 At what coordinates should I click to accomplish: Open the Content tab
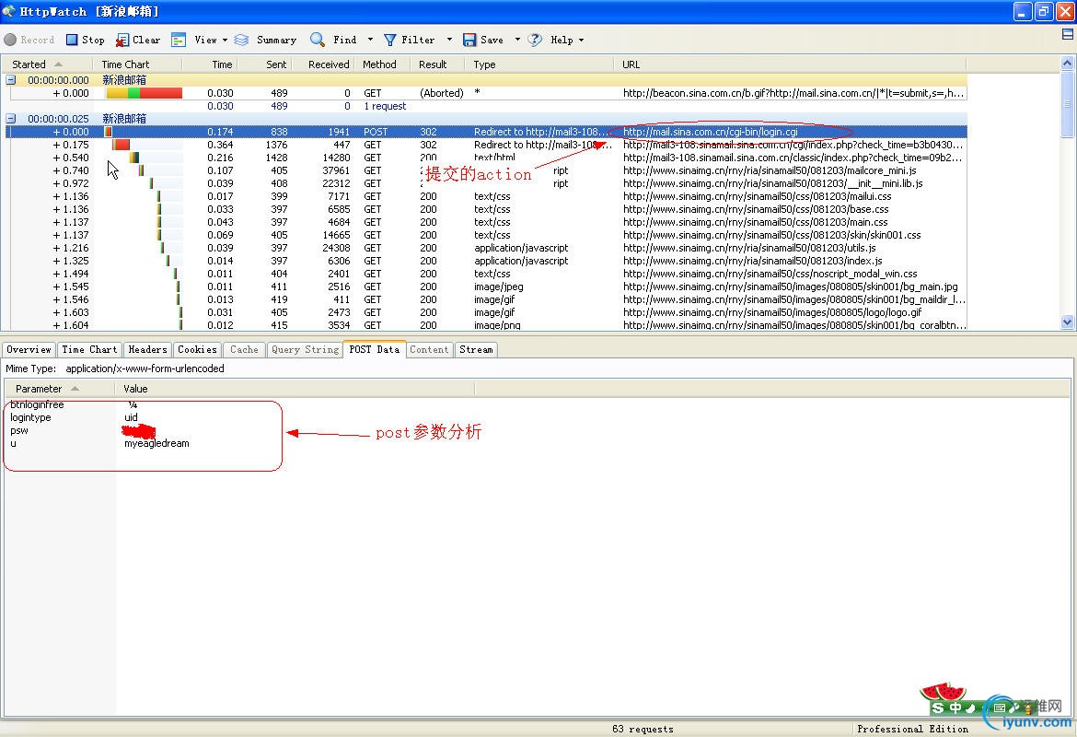(429, 349)
